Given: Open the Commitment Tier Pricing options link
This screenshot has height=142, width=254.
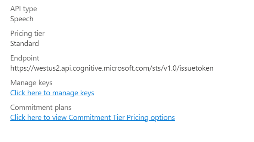Looking at the screenshot, I should click(x=93, y=118).
